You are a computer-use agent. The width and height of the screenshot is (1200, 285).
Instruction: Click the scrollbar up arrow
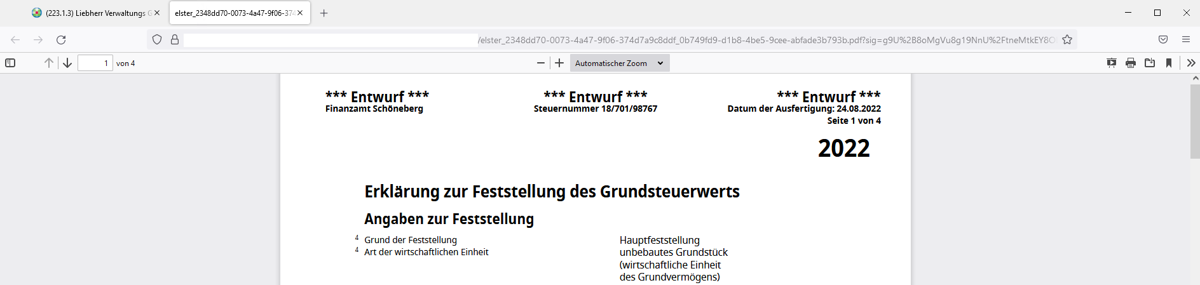pyautogui.click(x=1195, y=78)
